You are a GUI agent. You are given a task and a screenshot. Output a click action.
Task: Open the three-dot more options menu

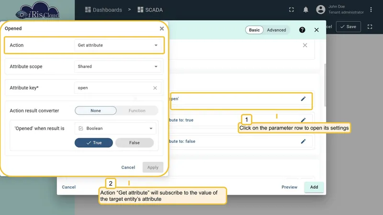371,10
